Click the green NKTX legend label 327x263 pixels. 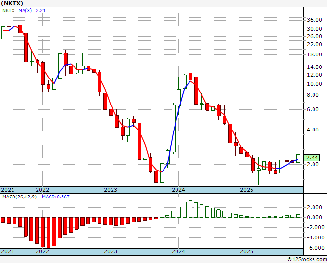coord(9,11)
